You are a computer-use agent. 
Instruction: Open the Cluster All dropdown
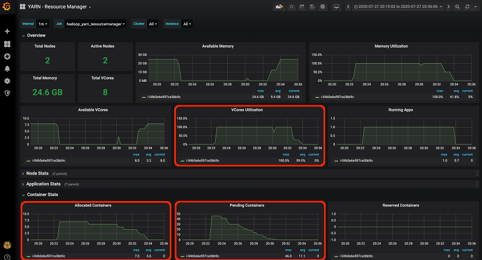click(153, 24)
